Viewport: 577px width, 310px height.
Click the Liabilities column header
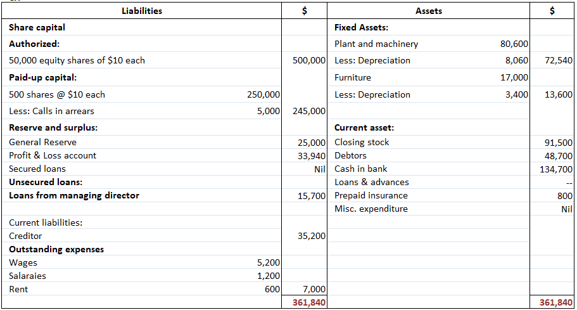(x=142, y=11)
